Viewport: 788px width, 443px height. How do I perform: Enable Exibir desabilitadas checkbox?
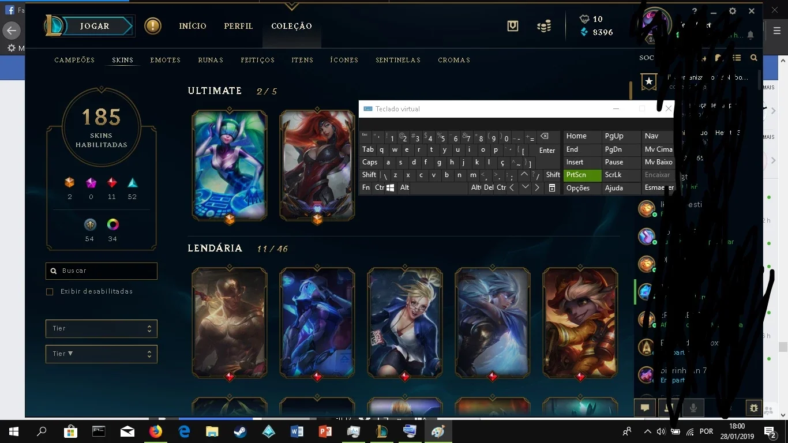tap(50, 292)
